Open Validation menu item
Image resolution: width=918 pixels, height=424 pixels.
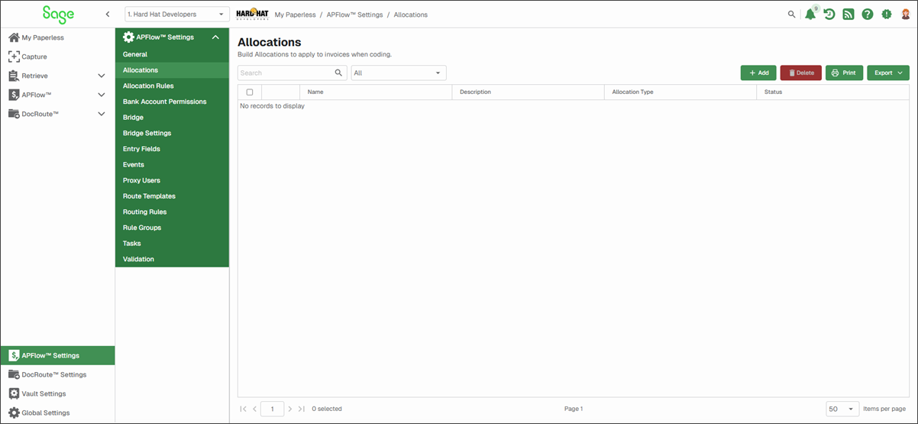(x=172, y=259)
